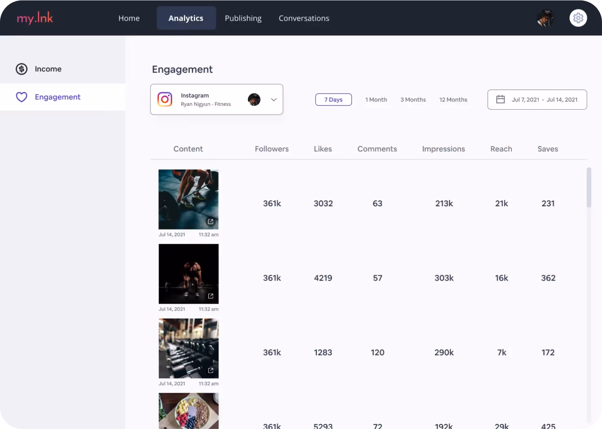The width and height of the screenshot is (602, 429).
Task: Open the dark deadlift post thumbnail
Action: pyautogui.click(x=188, y=274)
